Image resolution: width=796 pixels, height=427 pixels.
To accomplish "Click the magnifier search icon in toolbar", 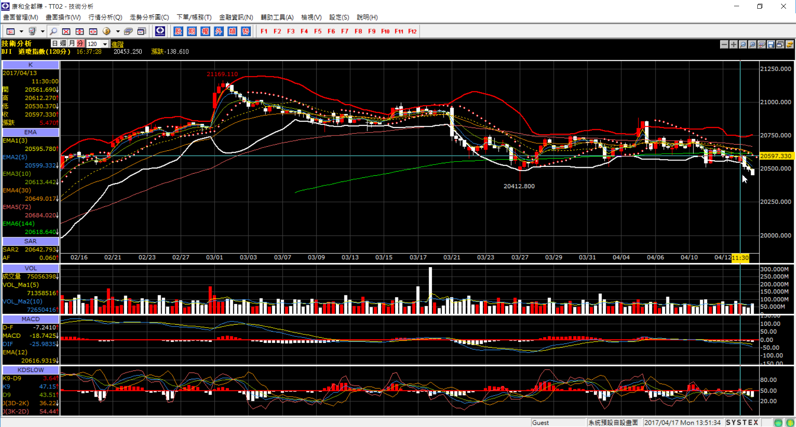I will (53, 32).
